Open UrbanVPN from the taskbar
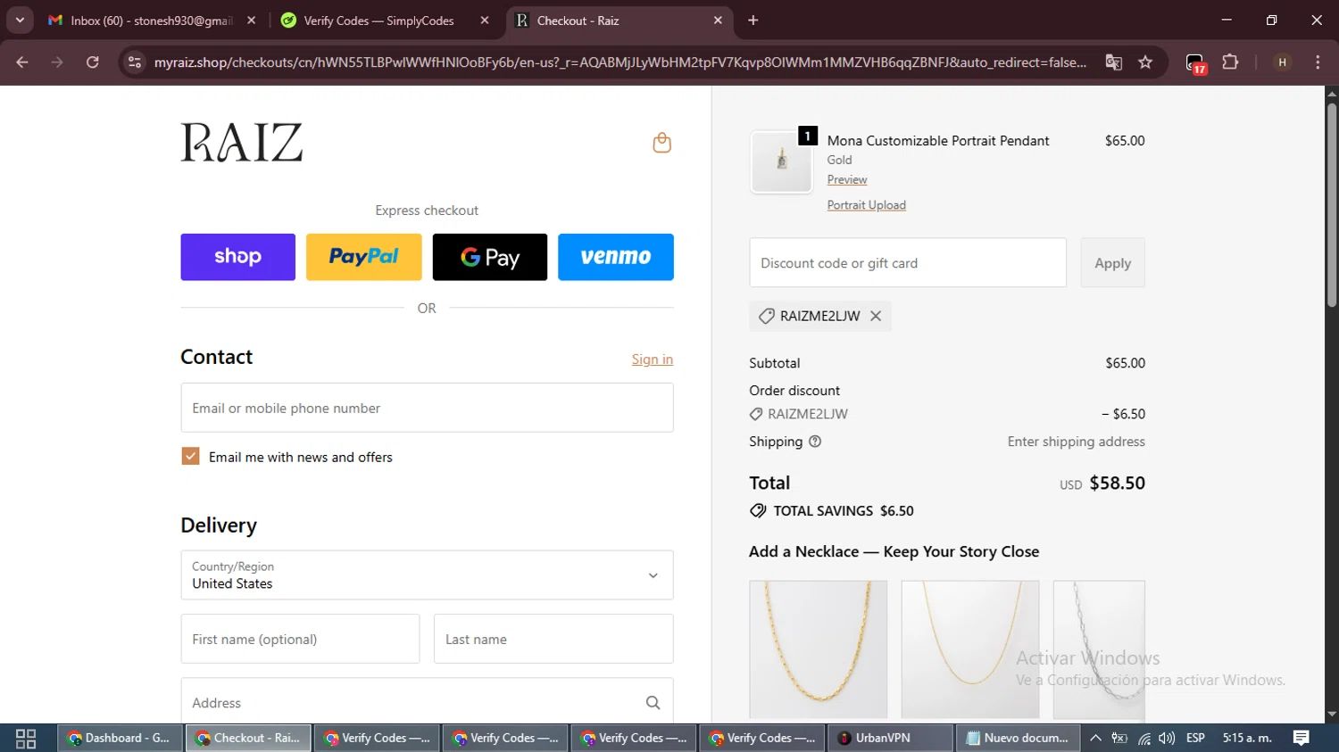The image size is (1339, 752). 890,738
